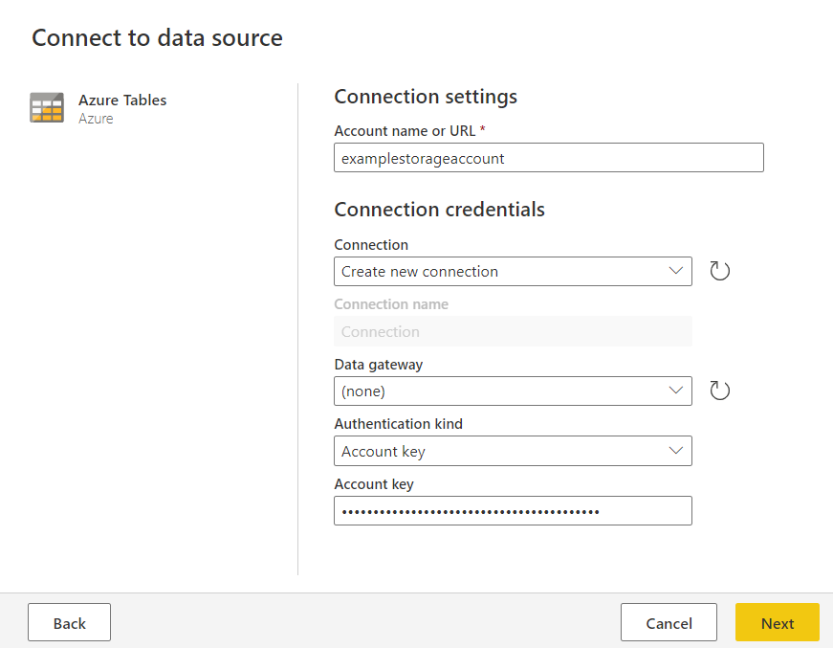Cancel the data source connection
This screenshot has width=833, height=648.
click(669, 622)
